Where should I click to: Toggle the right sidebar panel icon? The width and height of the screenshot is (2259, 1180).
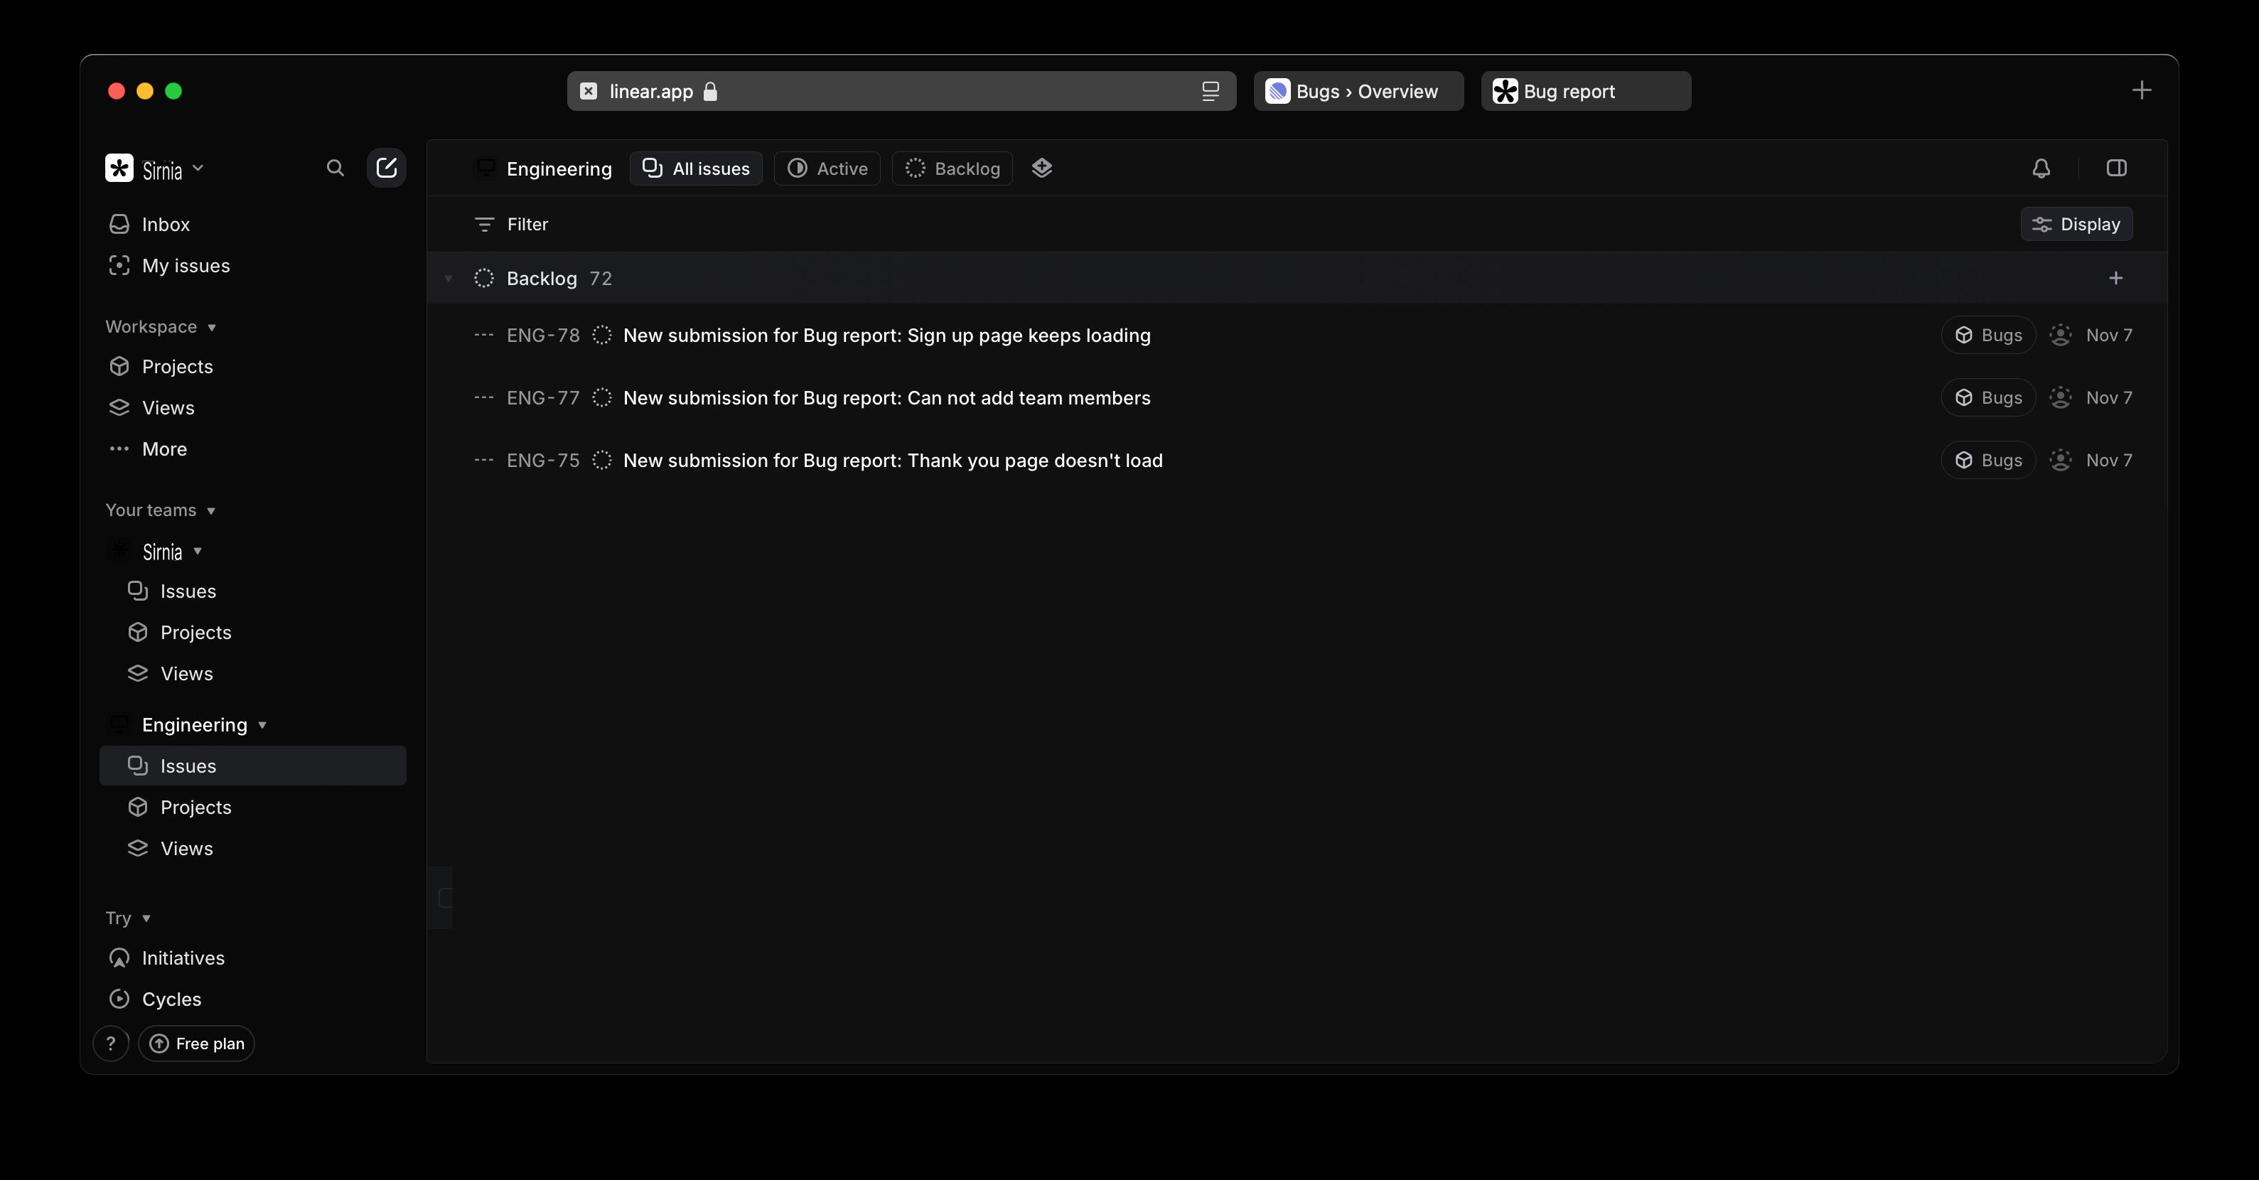pos(2116,168)
